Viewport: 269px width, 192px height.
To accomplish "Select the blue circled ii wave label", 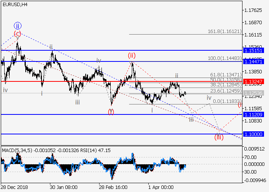I will tap(18, 26).
